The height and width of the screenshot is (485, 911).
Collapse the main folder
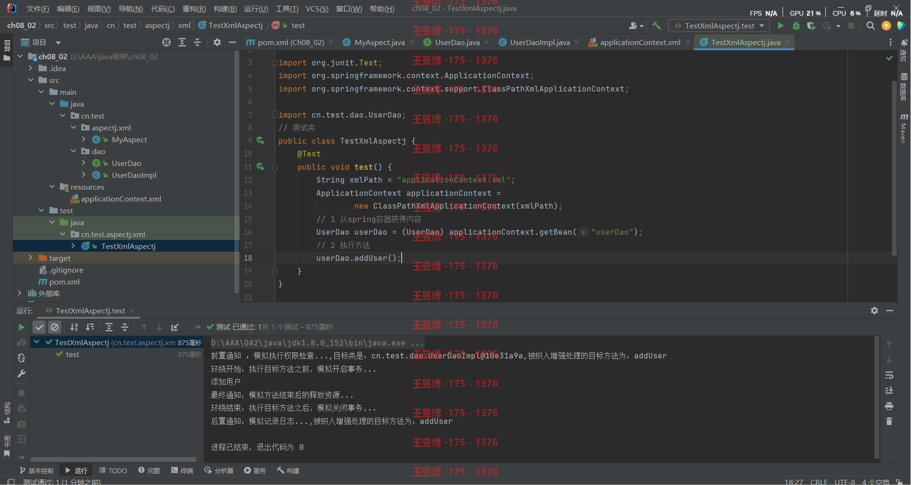(x=41, y=92)
